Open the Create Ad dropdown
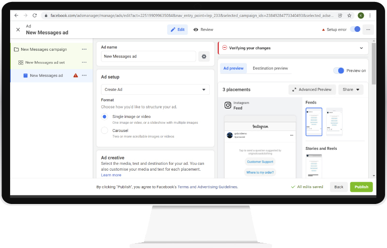 (155, 89)
